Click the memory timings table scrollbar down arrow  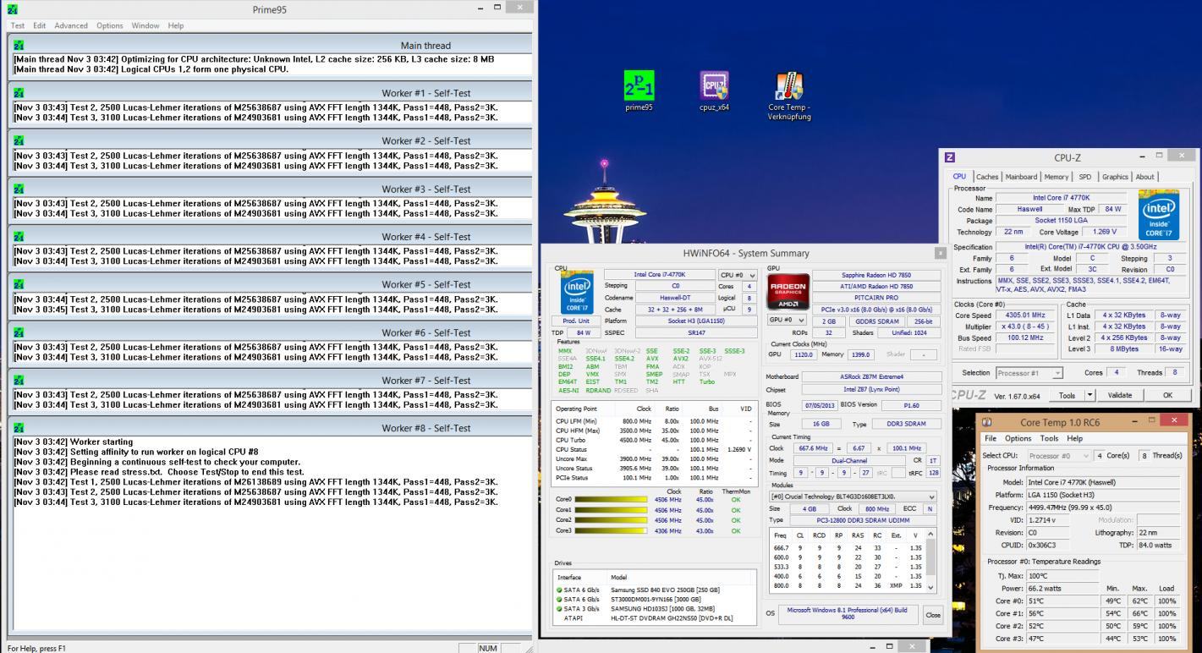click(x=931, y=587)
